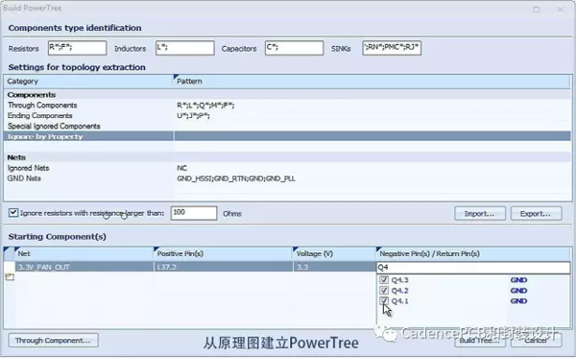Select Special Ignored Components row

[x=287, y=126]
